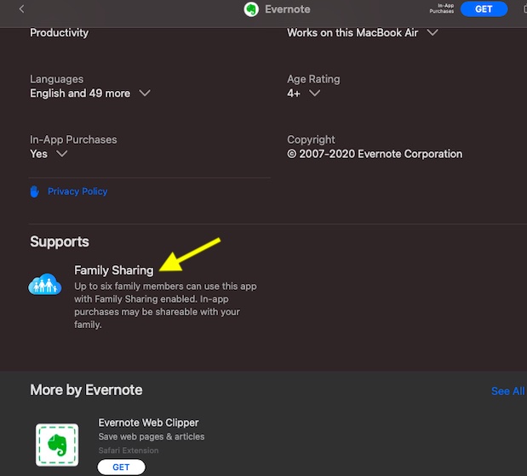Open the Evernote Web Clipper app icon

pos(57,445)
